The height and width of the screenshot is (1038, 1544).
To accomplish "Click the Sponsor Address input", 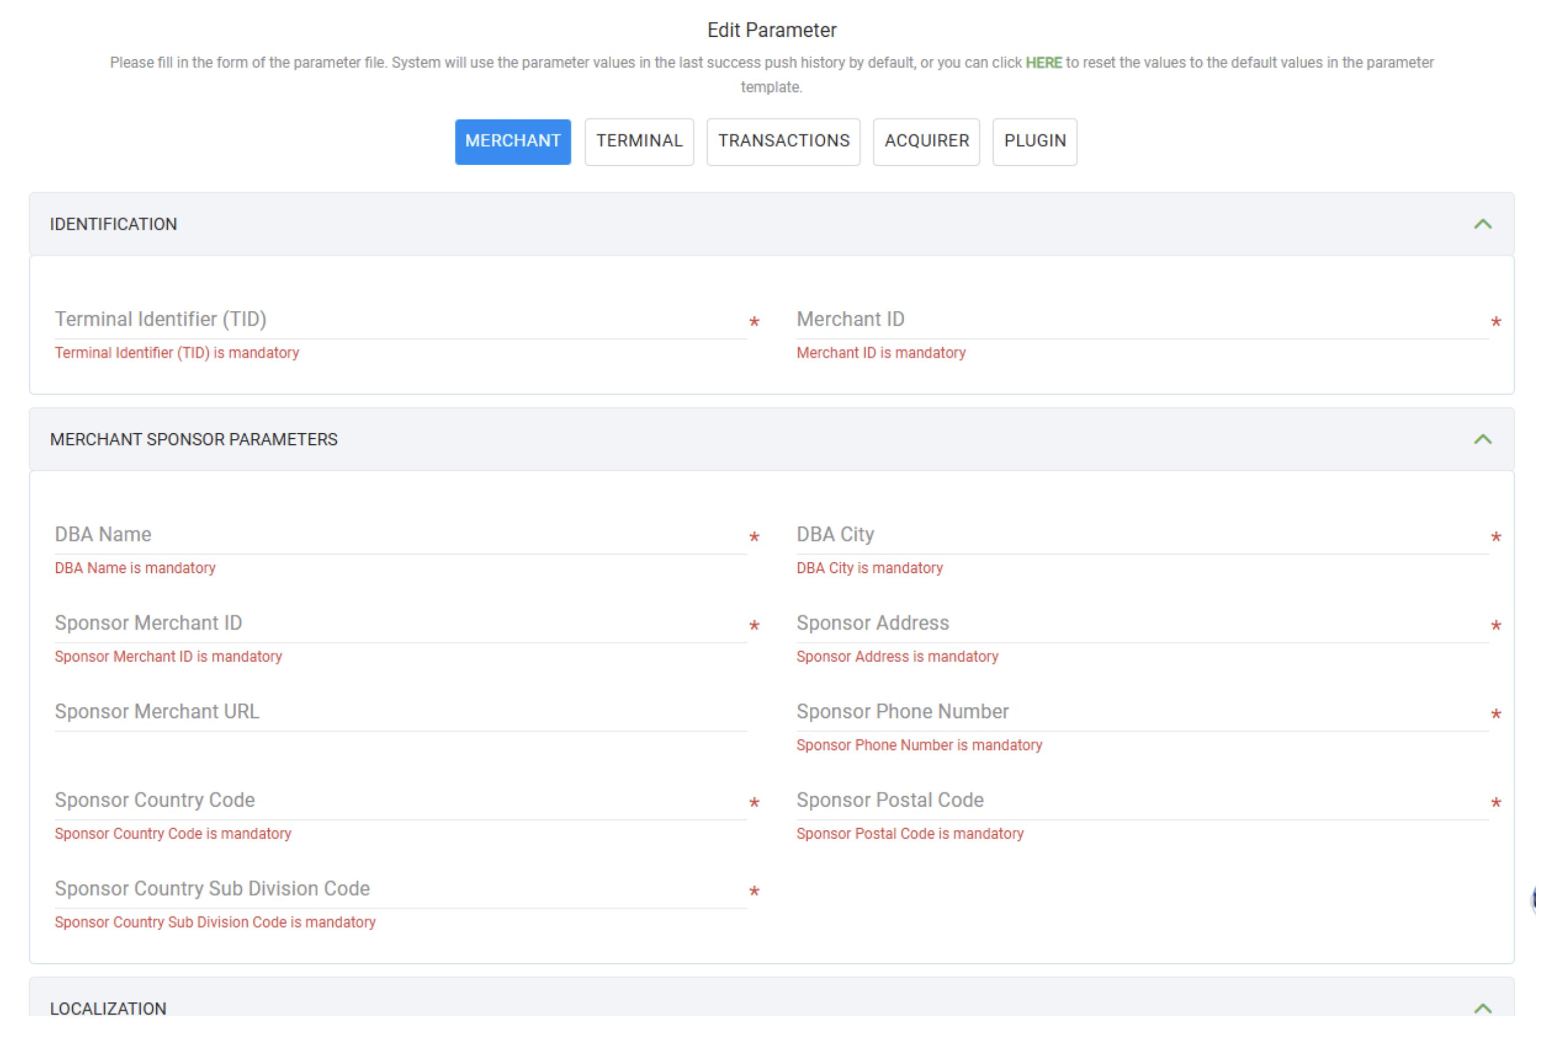I will (x=1141, y=624).
